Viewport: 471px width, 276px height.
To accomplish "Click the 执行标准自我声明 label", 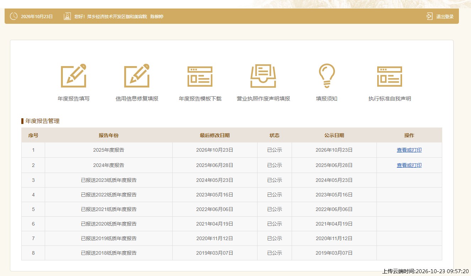I will pyautogui.click(x=390, y=99).
